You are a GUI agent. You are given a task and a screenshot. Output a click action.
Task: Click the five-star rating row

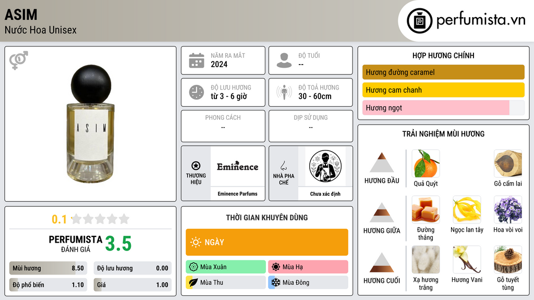point(100,219)
